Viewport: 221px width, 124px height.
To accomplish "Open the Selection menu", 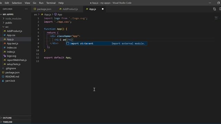I will click(x=17, y=3).
